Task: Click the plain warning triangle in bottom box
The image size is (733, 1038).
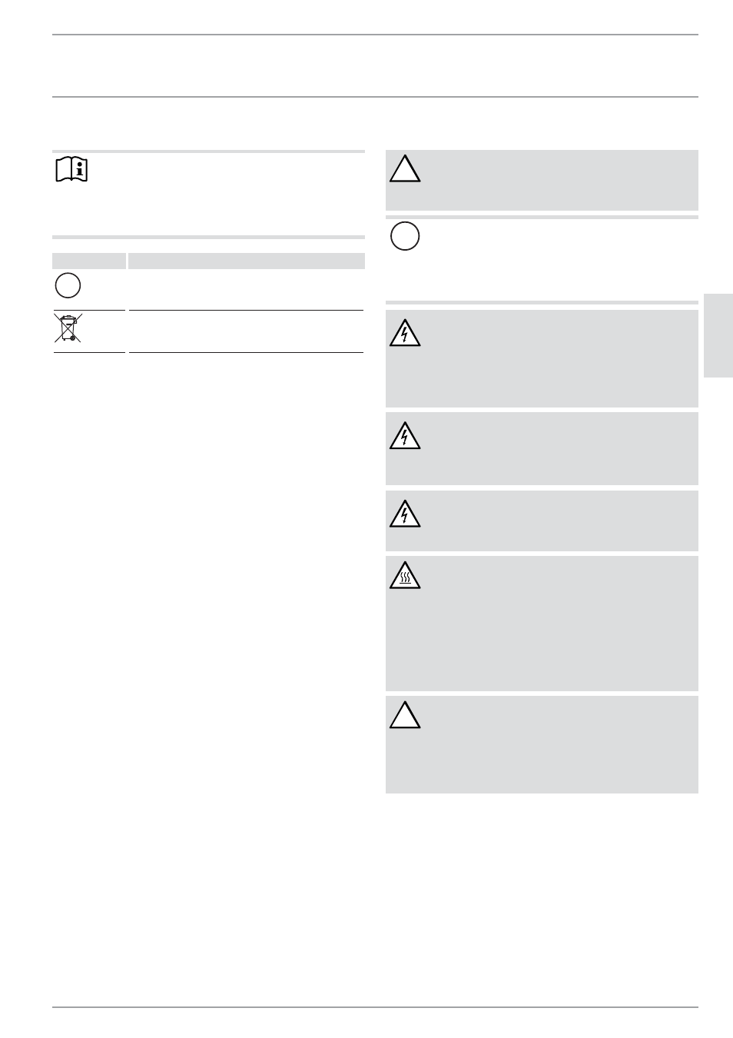Action: 405,715
